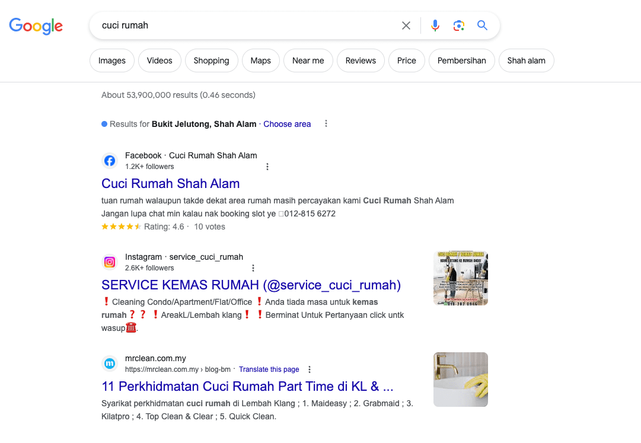641x443 pixels.
Task: Click the 'mrclean.com.my' site name
Action: pyautogui.click(x=155, y=358)
